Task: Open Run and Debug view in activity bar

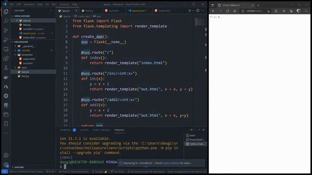Action: pyautogui.click(x=6, y=40)
